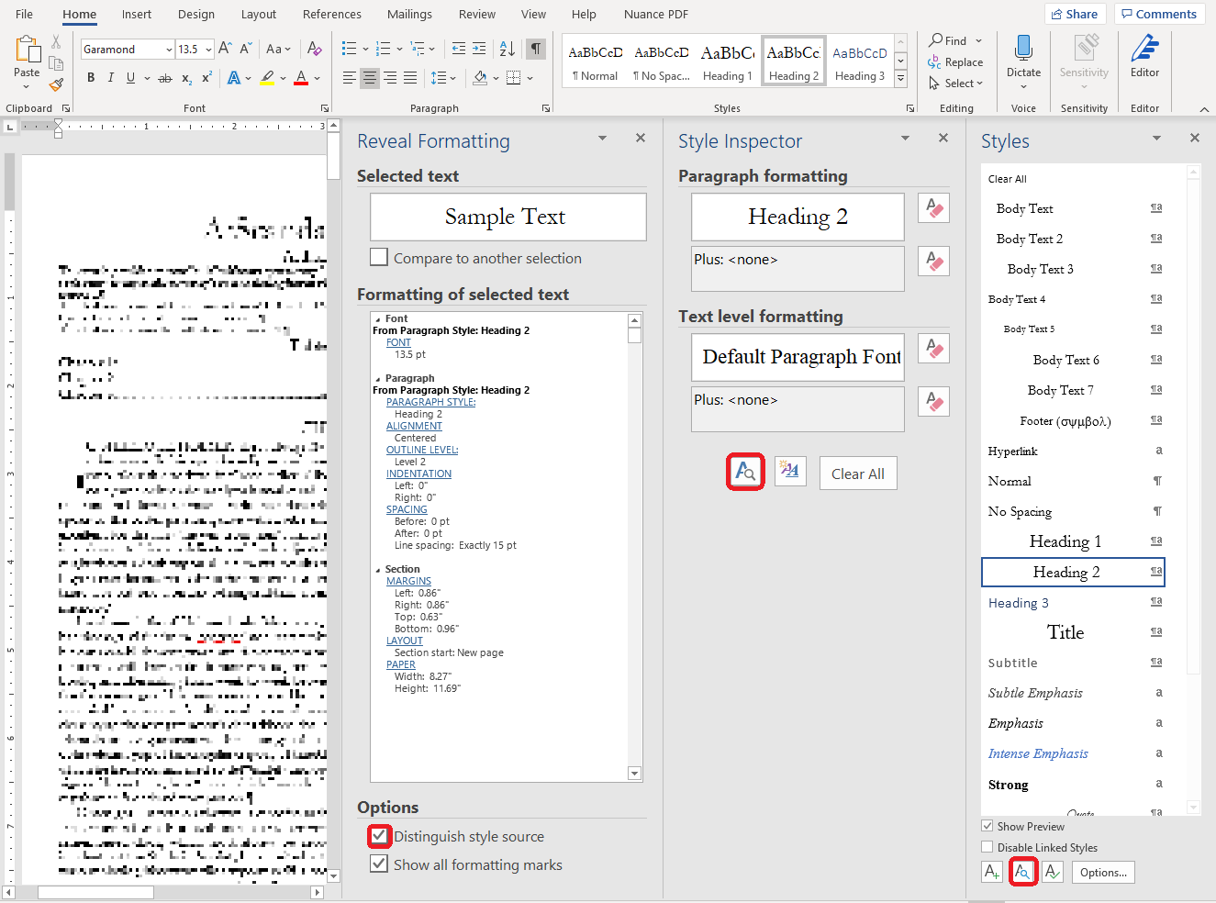
Task: Pick a font color from the red swatch
Action: [300, 77]
